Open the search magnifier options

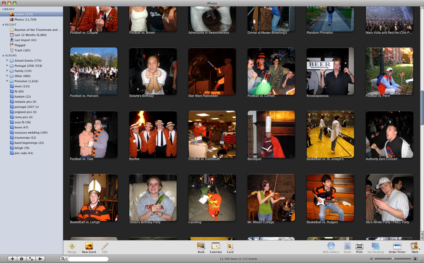64,259
